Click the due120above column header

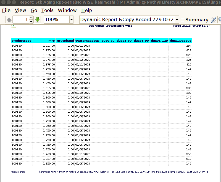click(x=180, y=41)
